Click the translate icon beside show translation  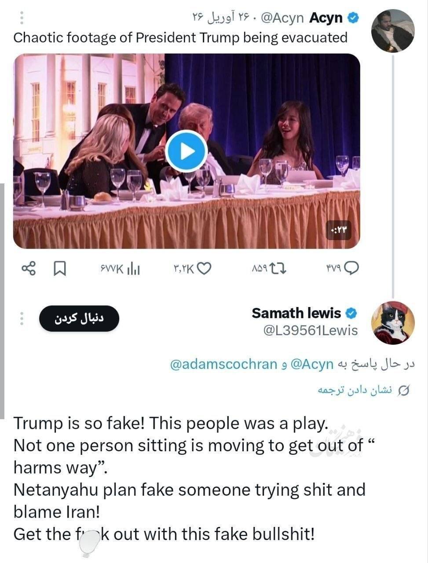pyautogui.click(x=403, y=391)
